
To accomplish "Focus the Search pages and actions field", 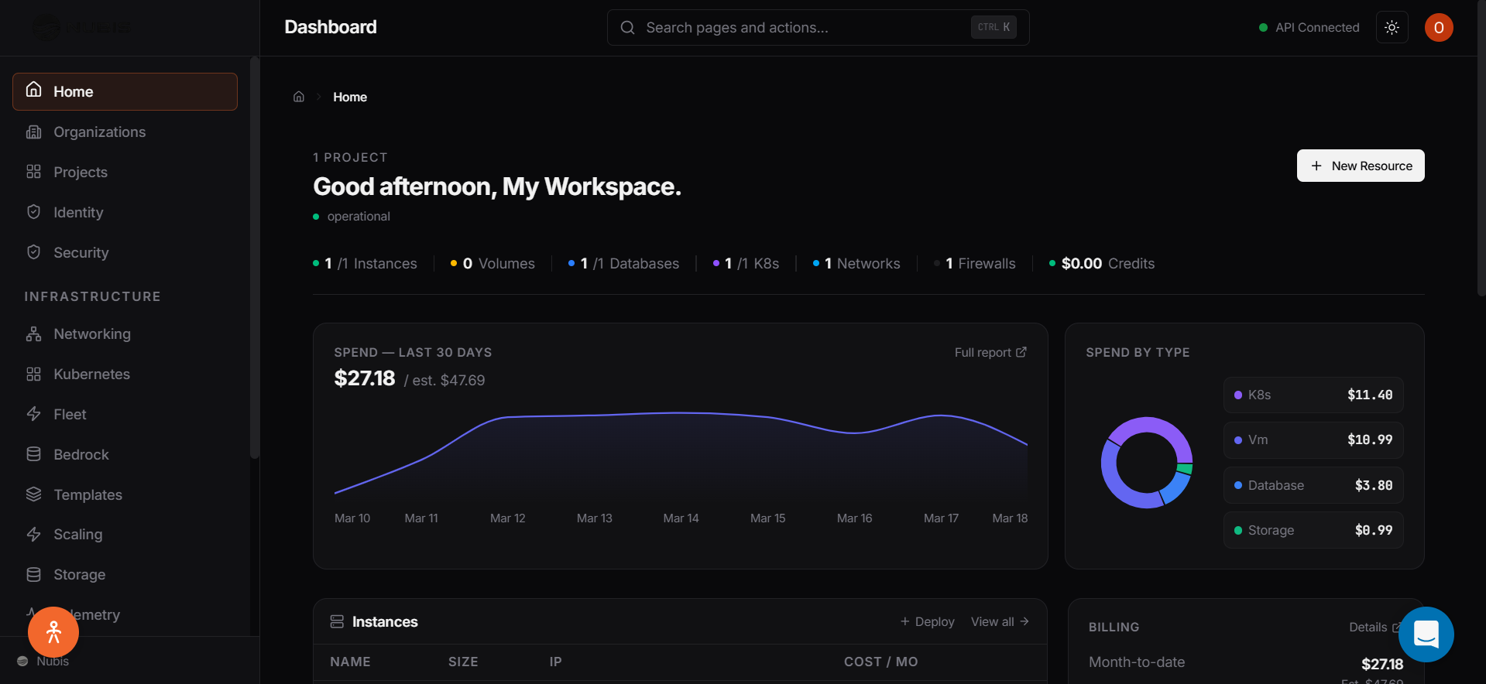I will [818, 27].
